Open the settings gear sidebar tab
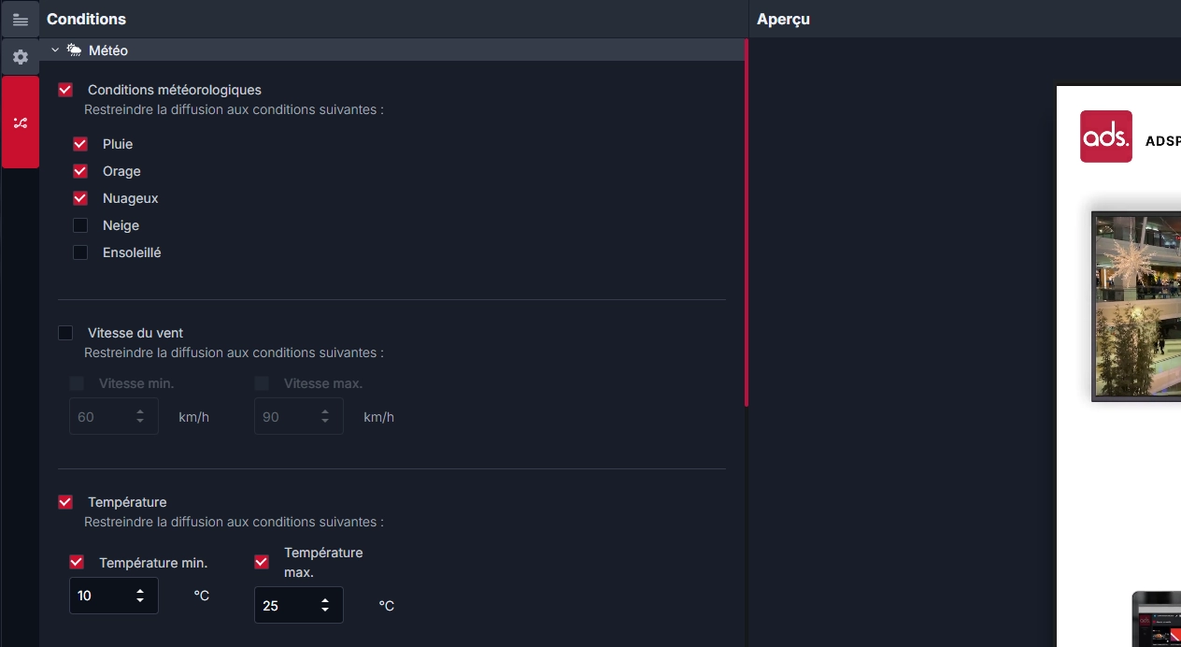Image resolution: width=1181 pixels, height=647 pixels. pos(20,57)
